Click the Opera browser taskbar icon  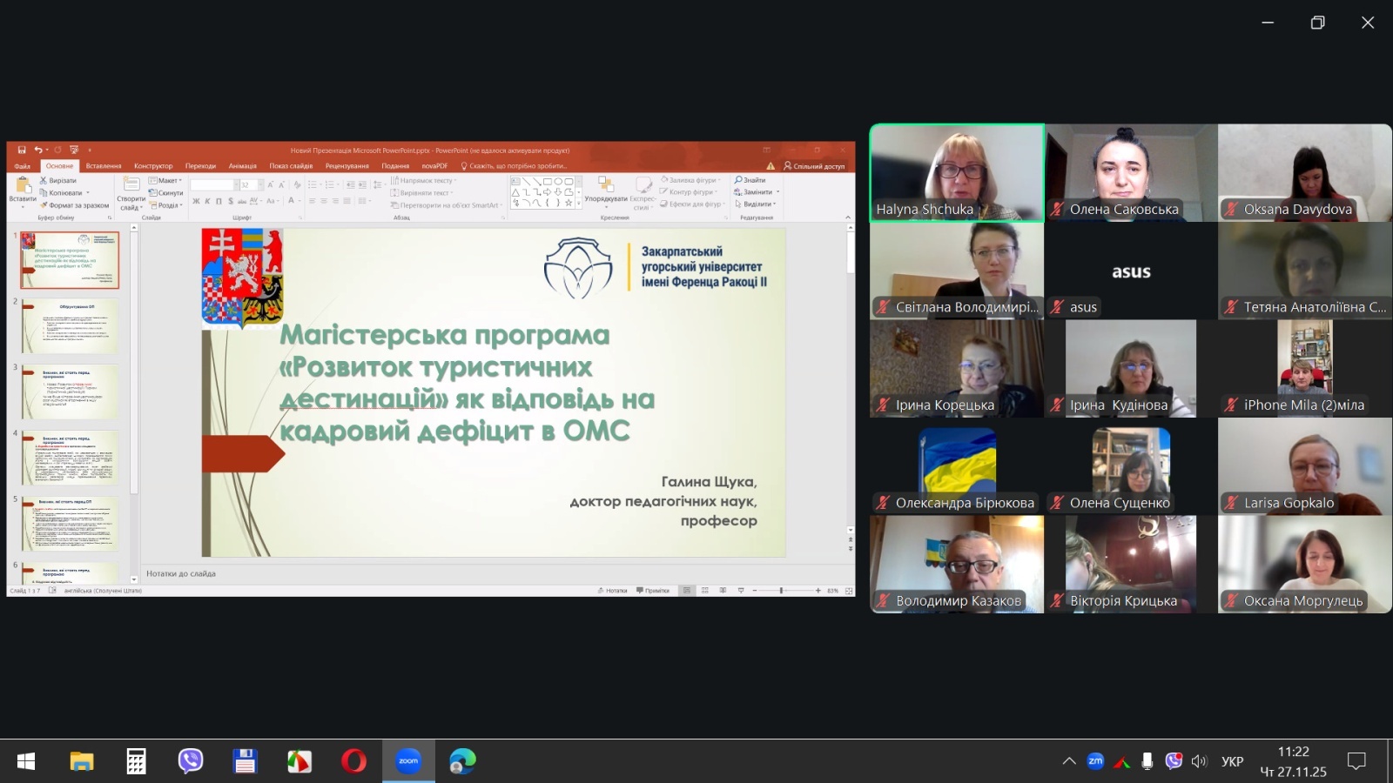click(353, 761)
